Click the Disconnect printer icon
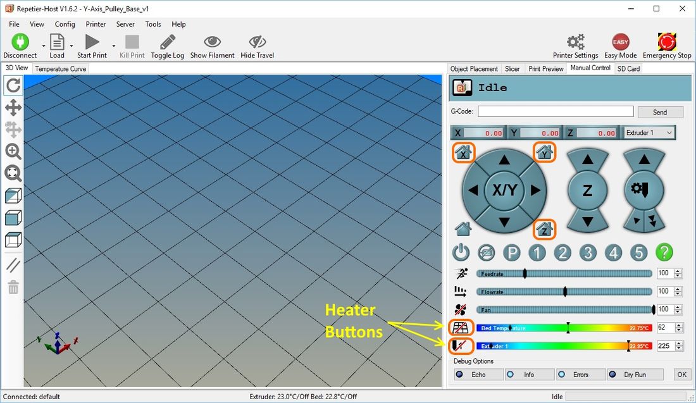The height and width of the screenshot is (403, 696). pyautogui.click(x=20, y=42)
